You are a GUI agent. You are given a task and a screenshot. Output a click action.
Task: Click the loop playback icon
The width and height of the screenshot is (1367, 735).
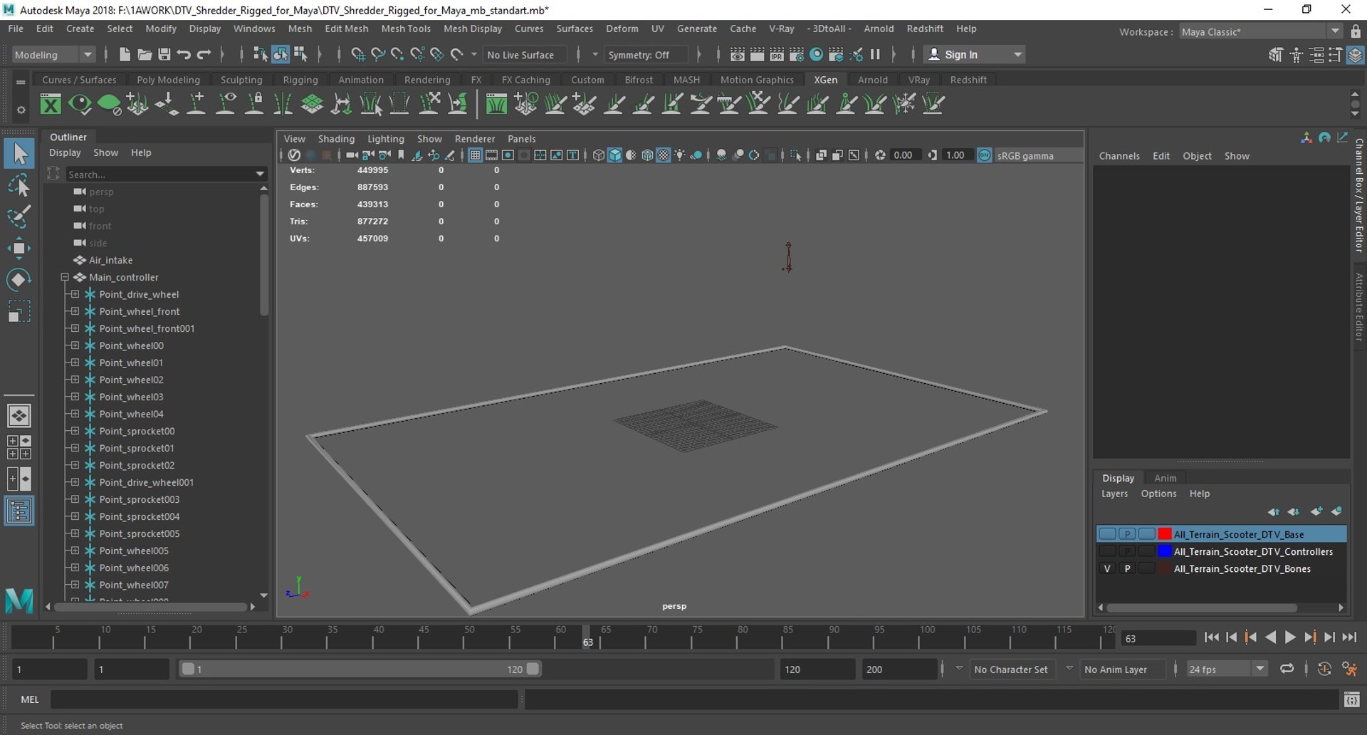pos(1287,669)
